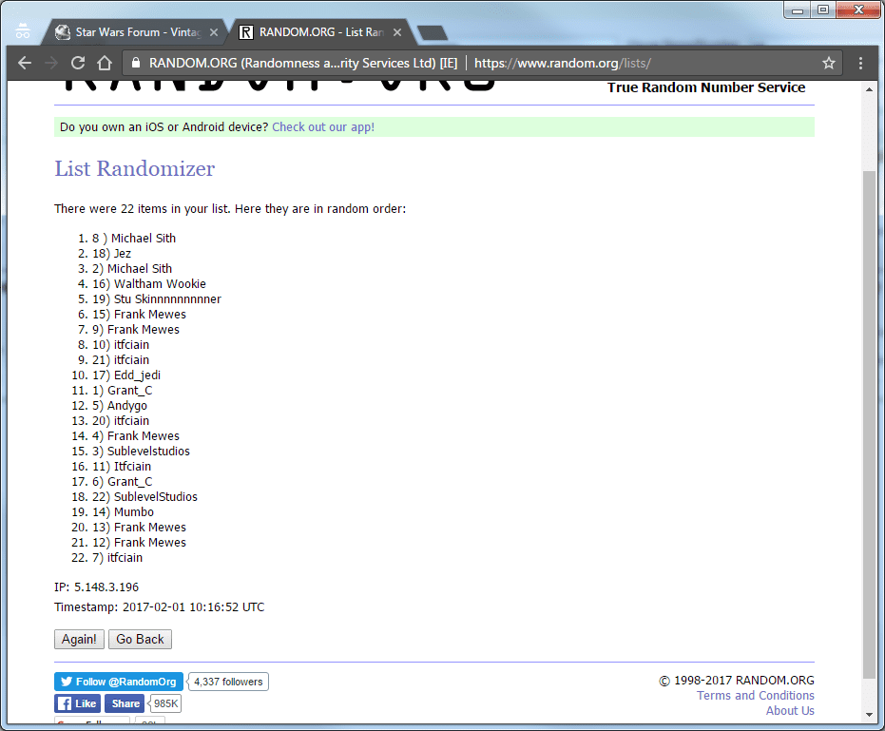Click the '19) Stu Skinnnnnnnnner' entry

[x=156, y=299]
